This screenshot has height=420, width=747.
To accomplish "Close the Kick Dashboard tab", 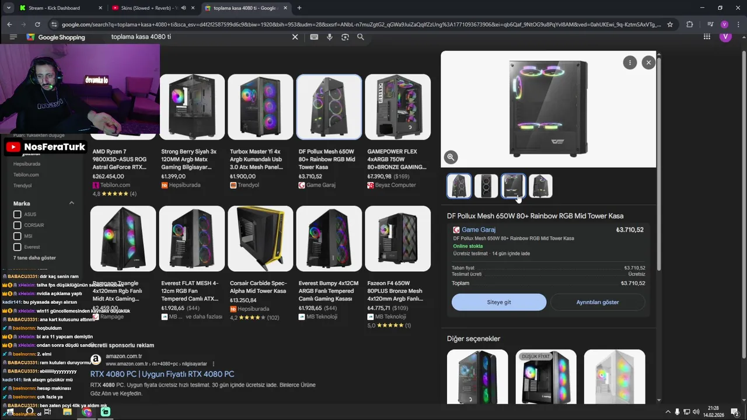I will (x=100, y=8).
